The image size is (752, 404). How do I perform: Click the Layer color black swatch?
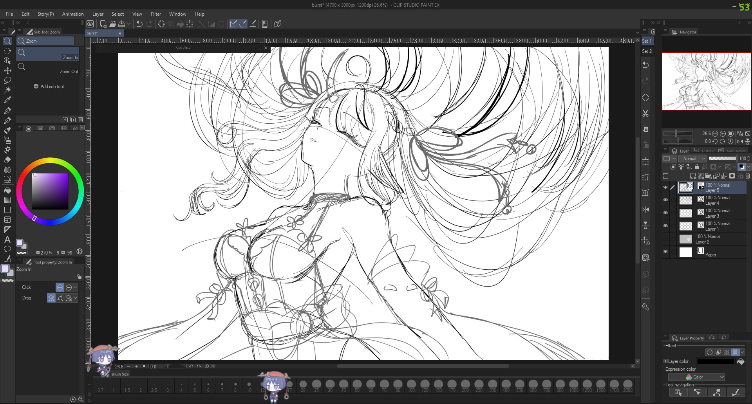tap(716, 361)
